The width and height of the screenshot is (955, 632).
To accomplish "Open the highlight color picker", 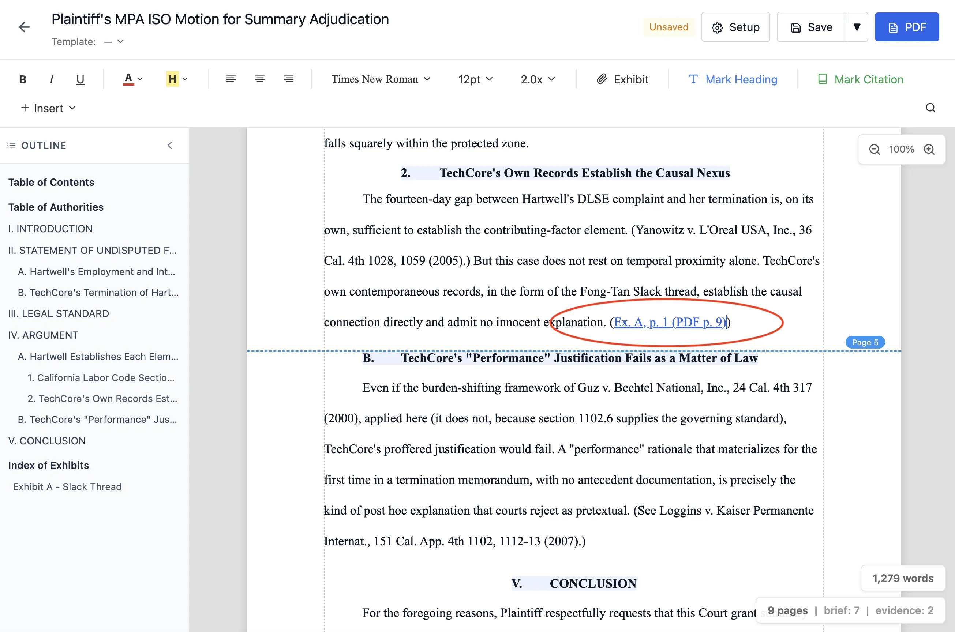I will [x=177, y=79].
